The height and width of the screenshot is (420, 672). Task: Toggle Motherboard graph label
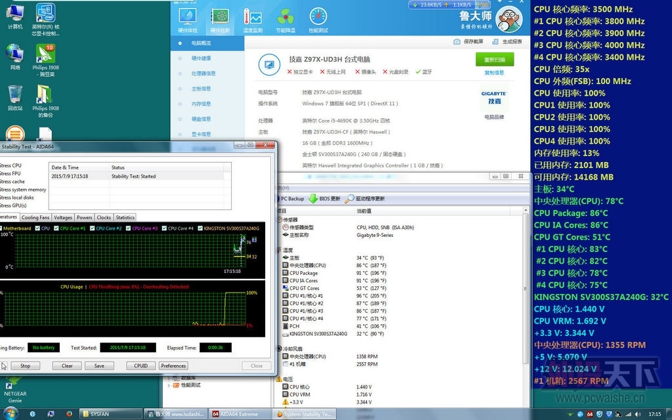click(17, 228)
